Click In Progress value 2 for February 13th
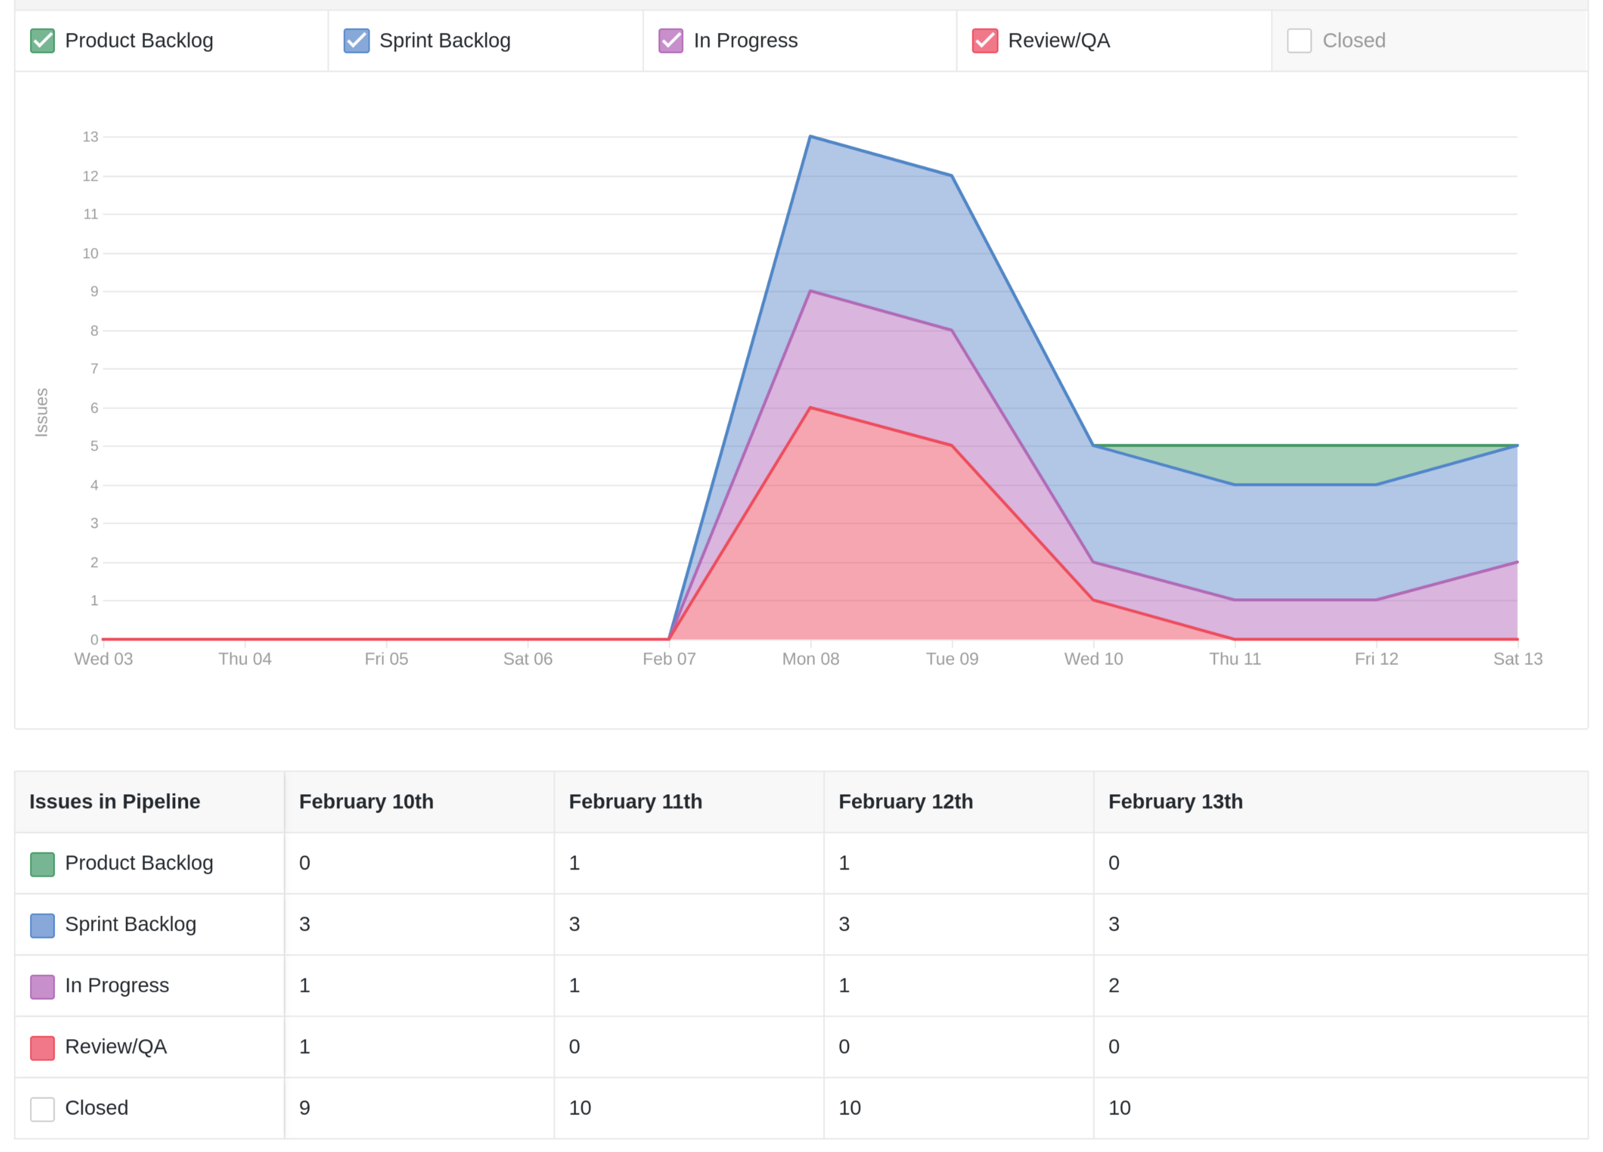Screen dimensions: 1603x1152 tap(1114, 985)
